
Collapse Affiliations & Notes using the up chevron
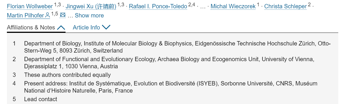(61, 27)
